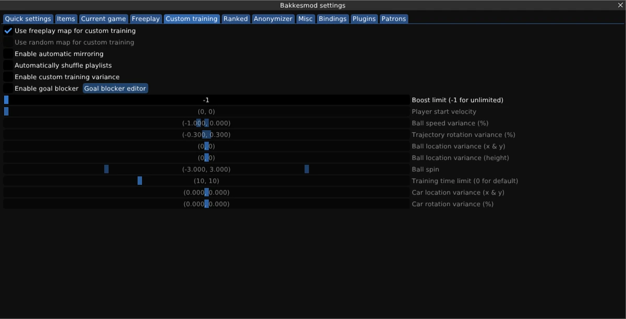The height and width of the screenshot is (319, 626).
Task: Check Automatically shuffle playlists
Action: coord(8,65)
